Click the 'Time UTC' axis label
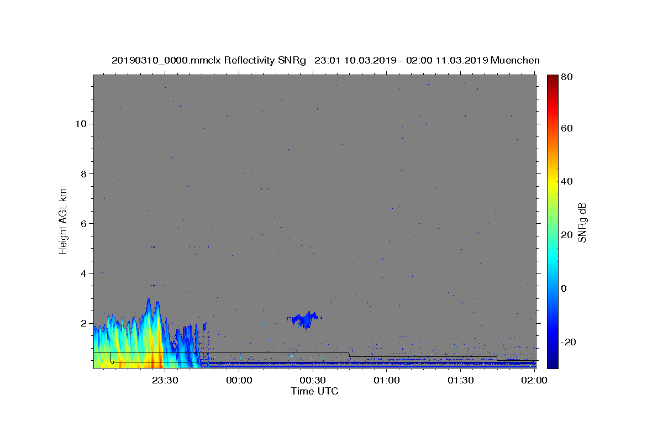Image resolution: width=663 pixels, height=442 pixels. point(314,391)
